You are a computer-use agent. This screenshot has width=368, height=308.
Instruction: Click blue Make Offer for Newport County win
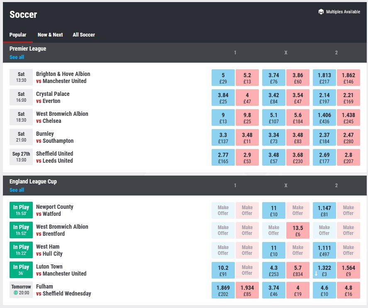point(223,210)
